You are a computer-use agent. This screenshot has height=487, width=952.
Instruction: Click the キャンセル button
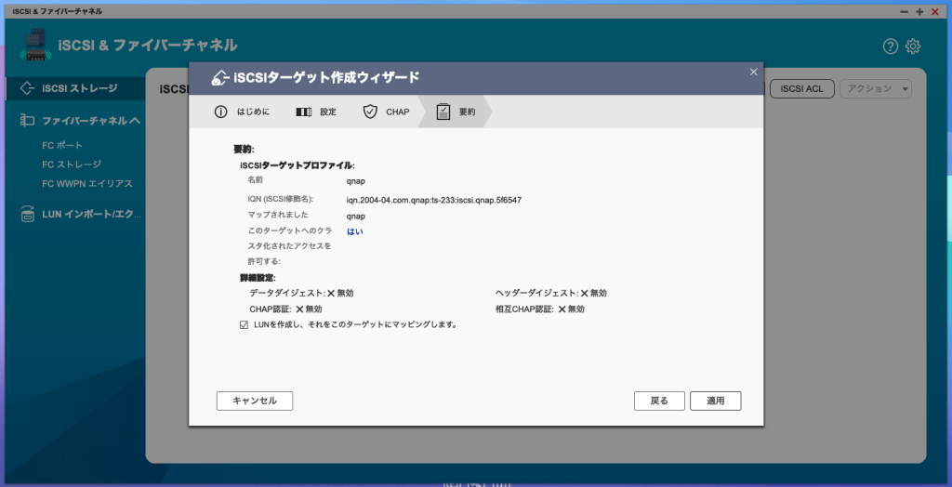tap(255, 401)
